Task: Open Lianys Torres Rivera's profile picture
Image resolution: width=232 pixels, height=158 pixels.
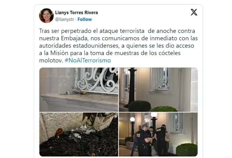Action: (x=46, y=16)
